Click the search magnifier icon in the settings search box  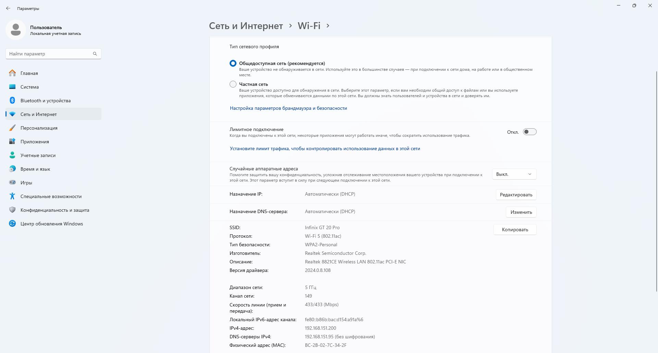tap(95, 54)
